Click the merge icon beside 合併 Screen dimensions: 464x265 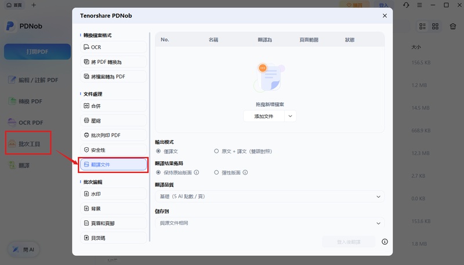point(86,106)
